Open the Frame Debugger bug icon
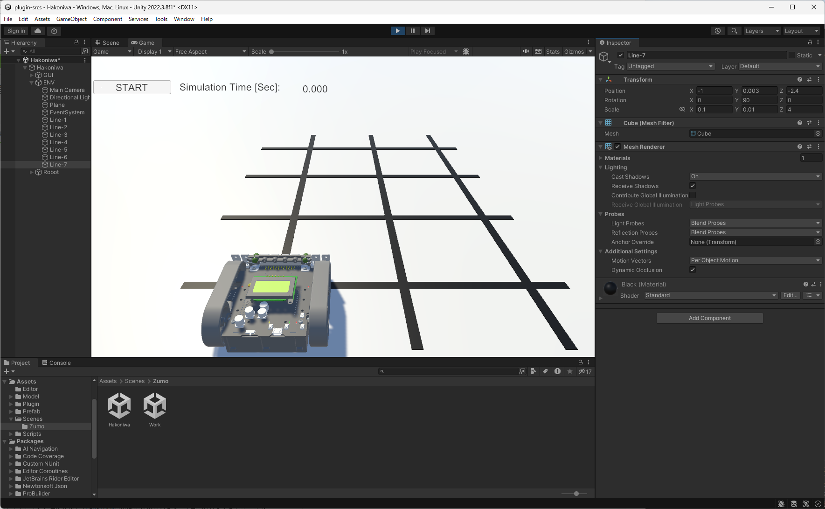825x509 pixels. pos(466,51)
